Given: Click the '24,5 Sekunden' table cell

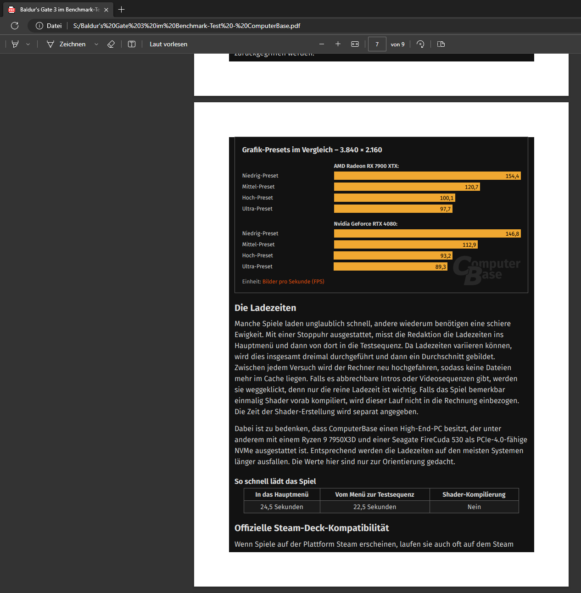Looking at the screenshot, I should 282,507.
